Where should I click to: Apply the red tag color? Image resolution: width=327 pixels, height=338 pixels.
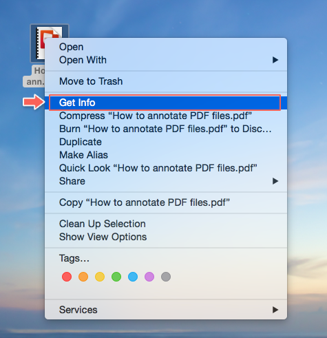tap(67, 277)
